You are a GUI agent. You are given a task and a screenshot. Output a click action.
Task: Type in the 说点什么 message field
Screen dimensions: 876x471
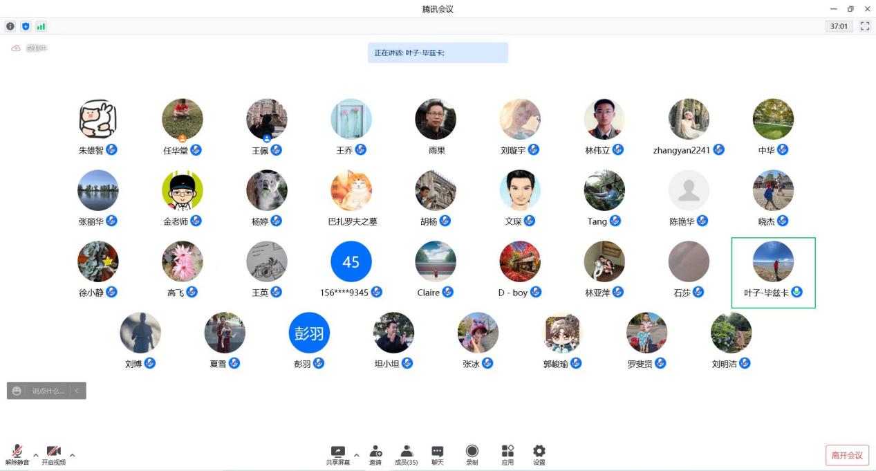click(48, 391)
